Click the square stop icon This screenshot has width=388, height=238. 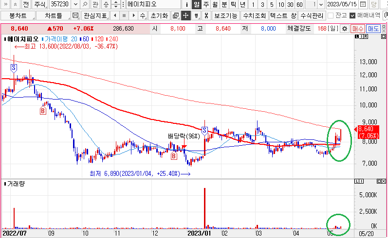pyautogui.click(x=124, y=16)
